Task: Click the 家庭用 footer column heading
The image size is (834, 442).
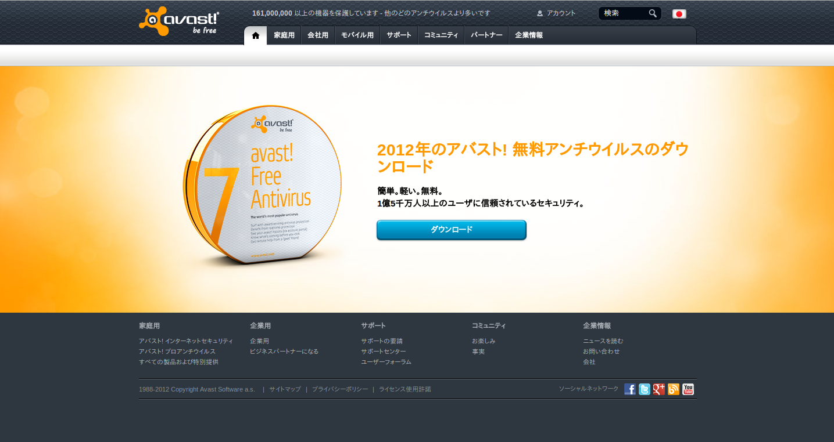Action: click(149, 326)
